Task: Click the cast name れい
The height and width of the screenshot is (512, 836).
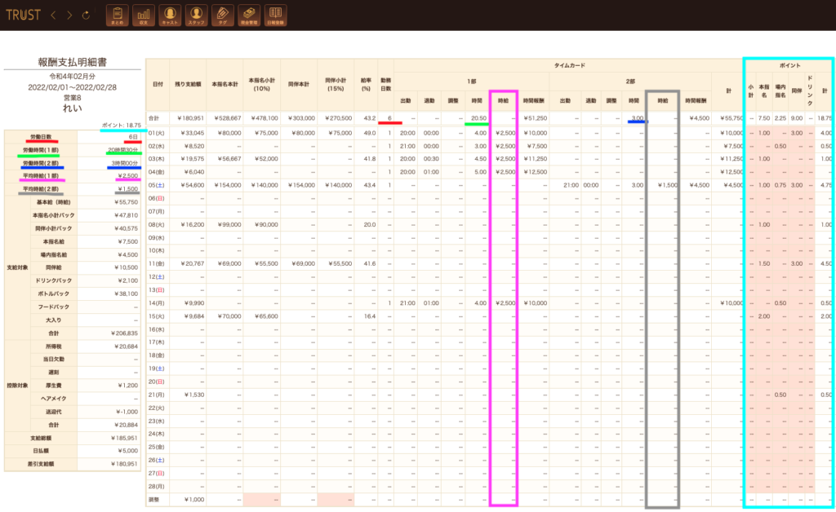Action: coord(73,108)
